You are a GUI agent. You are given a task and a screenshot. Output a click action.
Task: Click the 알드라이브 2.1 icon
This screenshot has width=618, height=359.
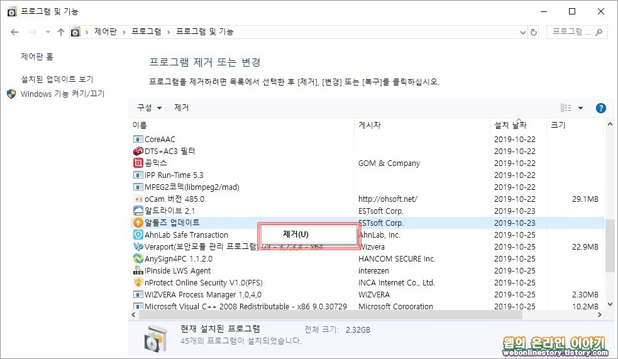(x=138, y=211)
